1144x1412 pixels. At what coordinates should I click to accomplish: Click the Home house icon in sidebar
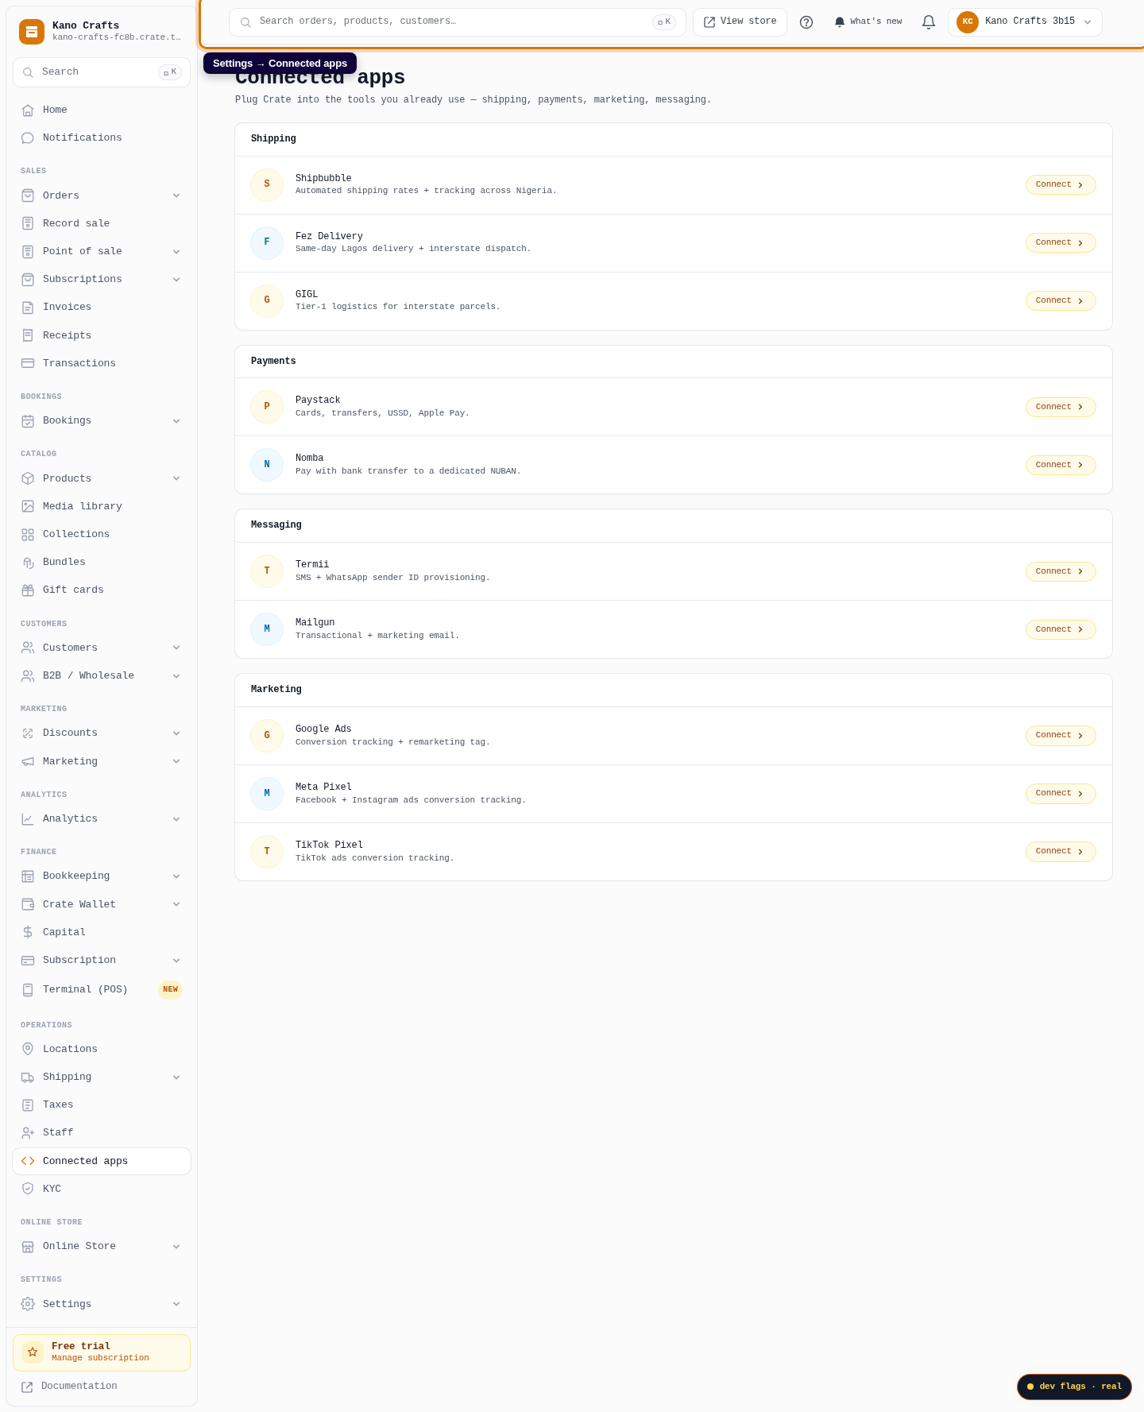pyautogui.click(x=28, y=110)
